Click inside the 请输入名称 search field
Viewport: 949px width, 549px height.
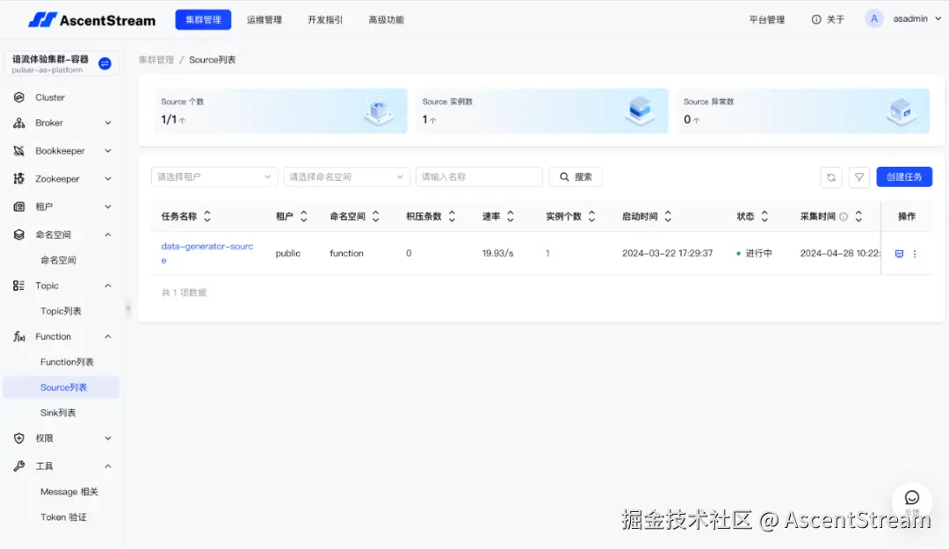click(479, 177)
